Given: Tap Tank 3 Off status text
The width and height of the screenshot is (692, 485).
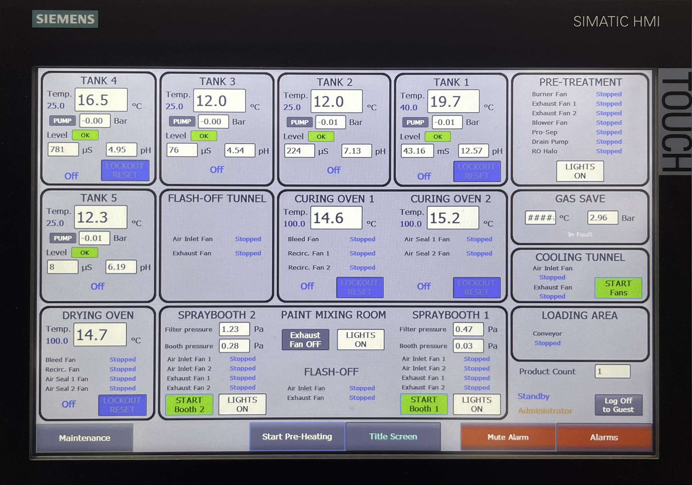Looking at the screenshot, I should [217, 170].
